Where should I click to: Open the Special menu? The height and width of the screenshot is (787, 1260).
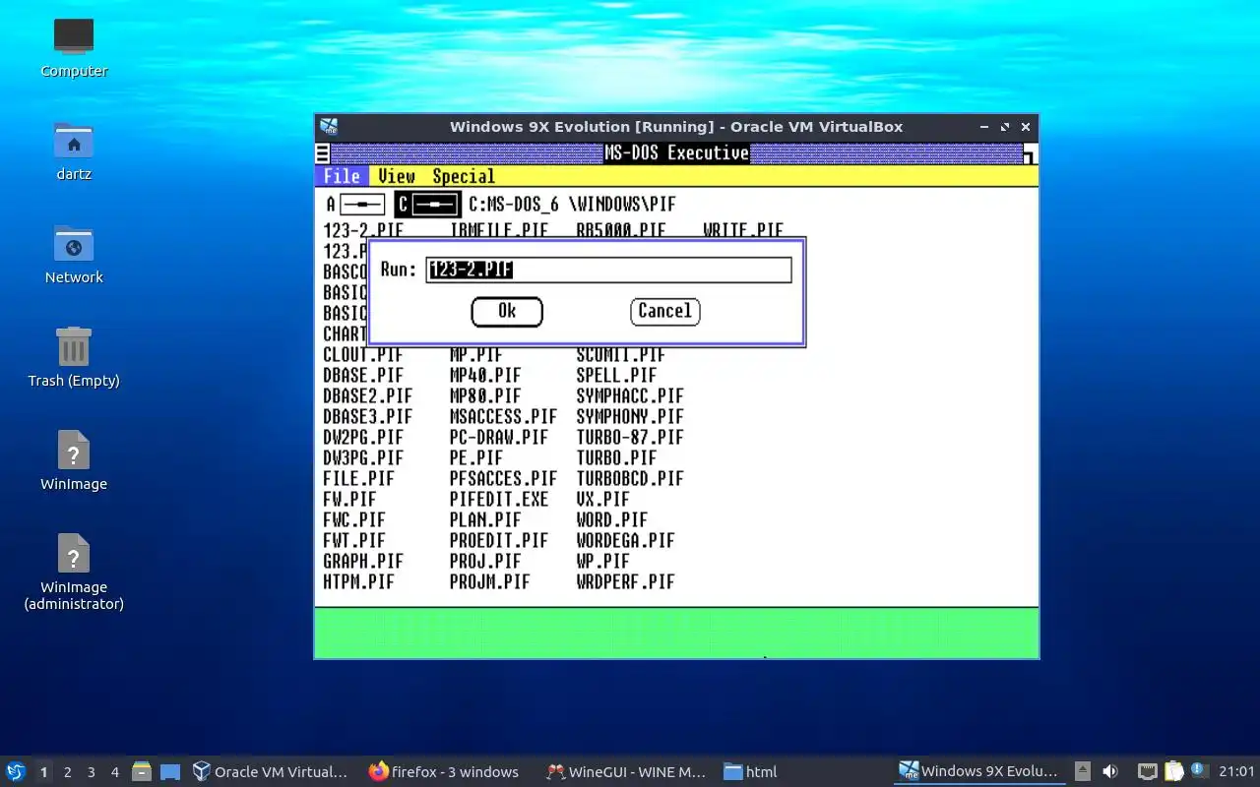point(464,176)
